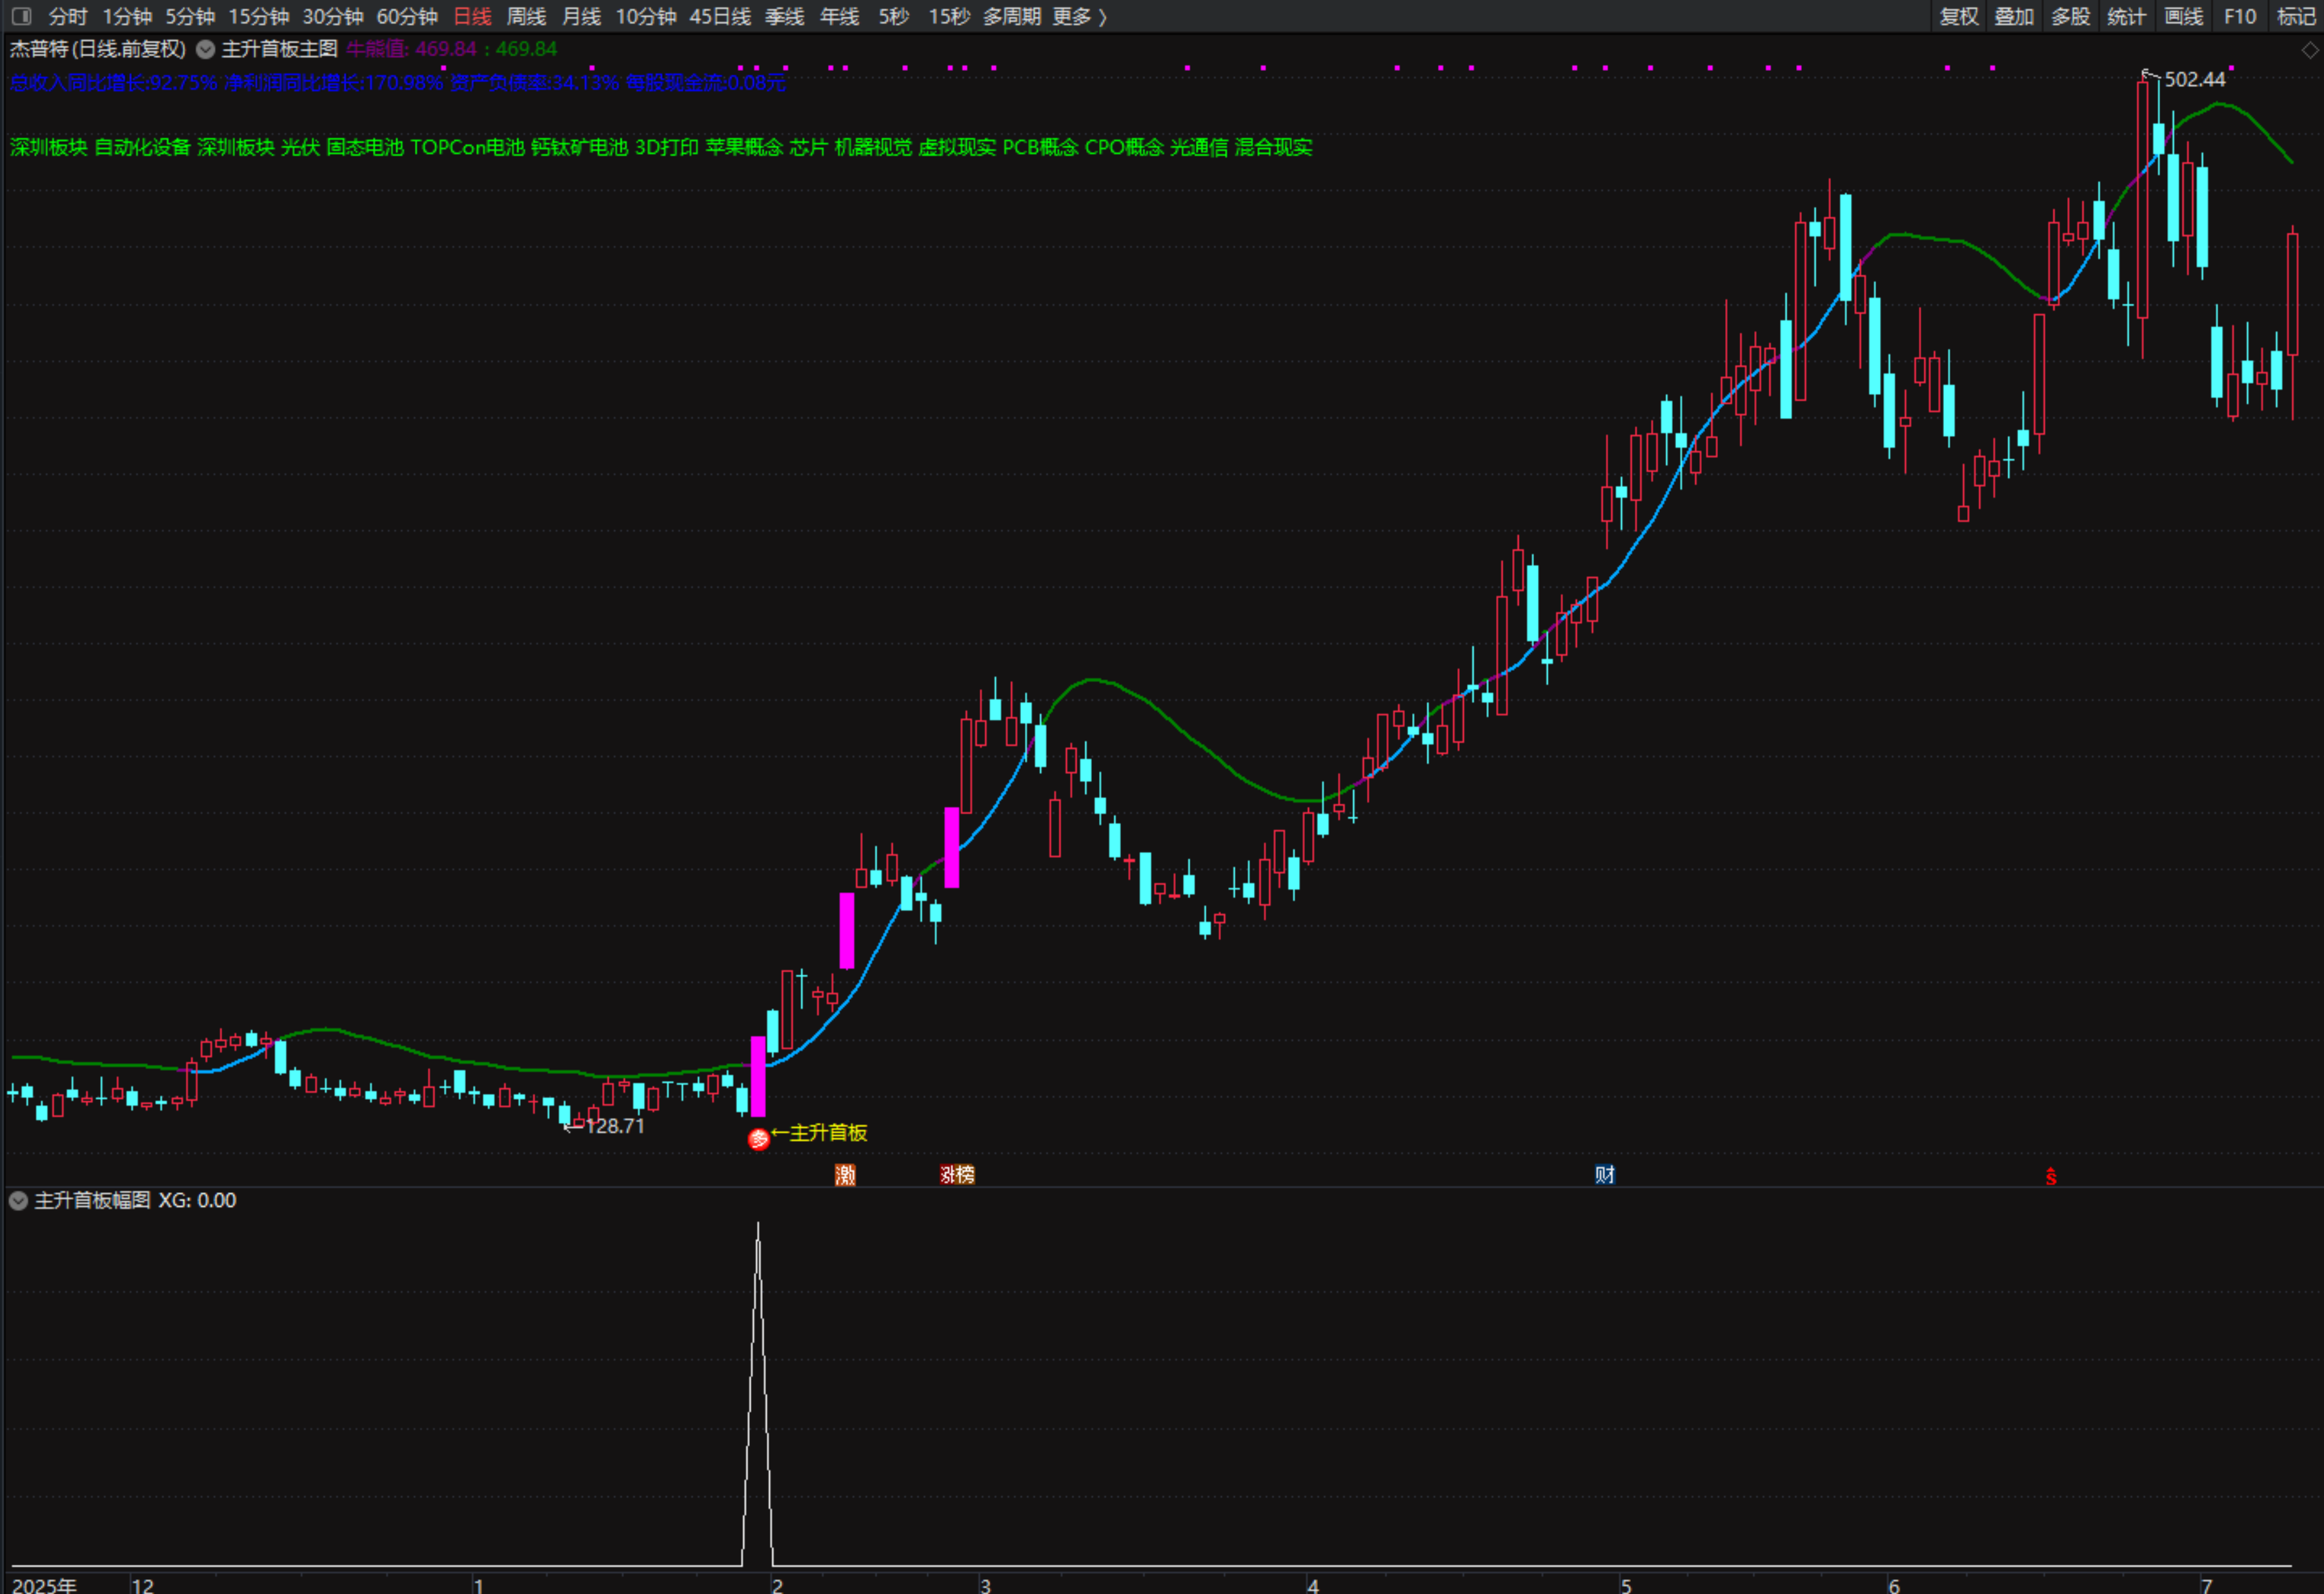This screenshot has height=1594, width=2324.
Task: Click the 3D打印 concept tag
Action: (667, 147)
